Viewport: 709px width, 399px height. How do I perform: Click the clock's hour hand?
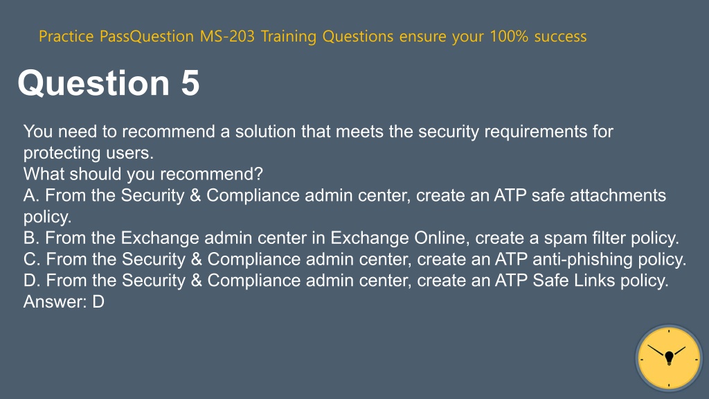(678, 351)
